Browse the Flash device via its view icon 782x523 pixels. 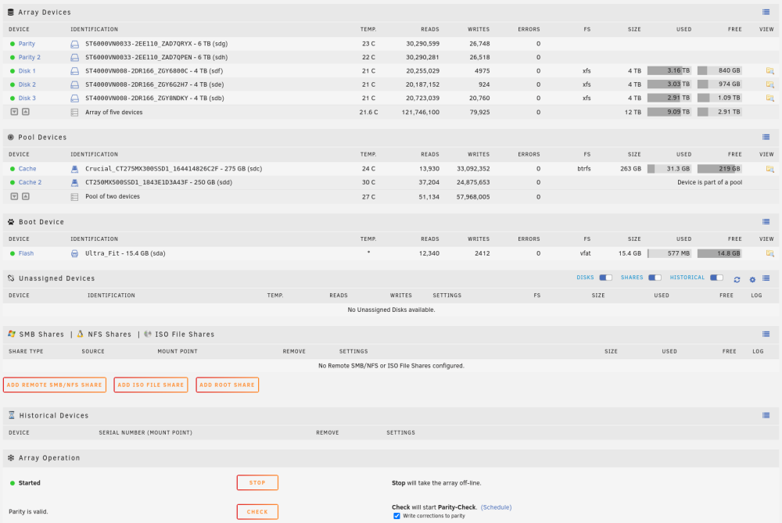(769, 253)
